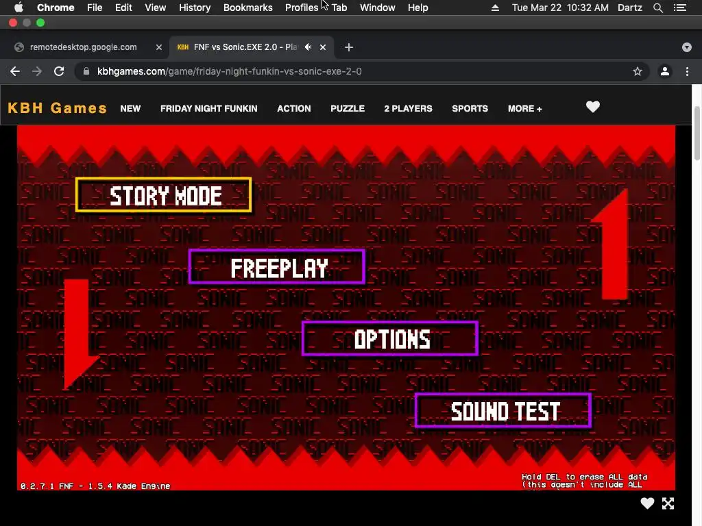Click the KBH Games logo
This screenshot has height=526, width=702.
[58, 108]
